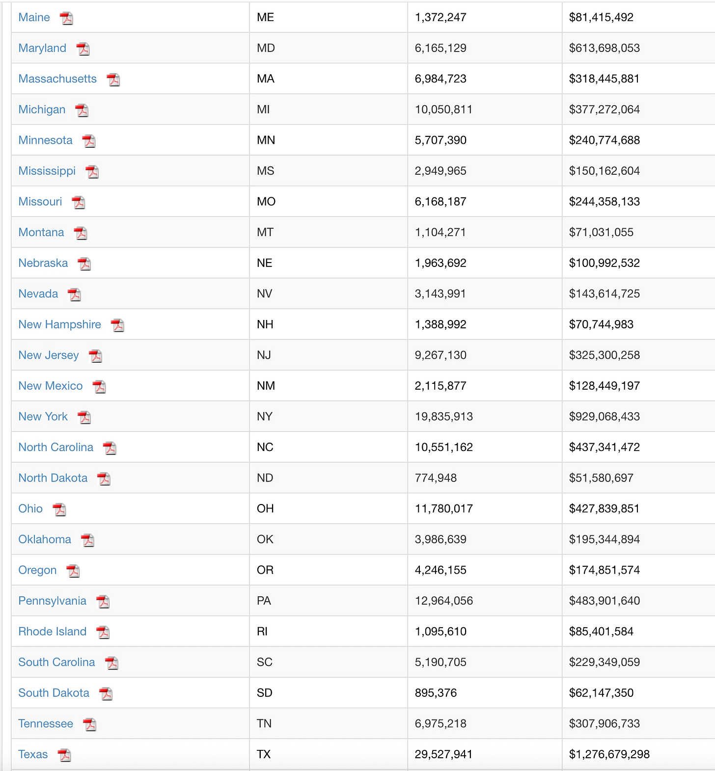Follow the Tennessee link
The width and height of the screenshot is (715, 771).
[x=46, y=724]
